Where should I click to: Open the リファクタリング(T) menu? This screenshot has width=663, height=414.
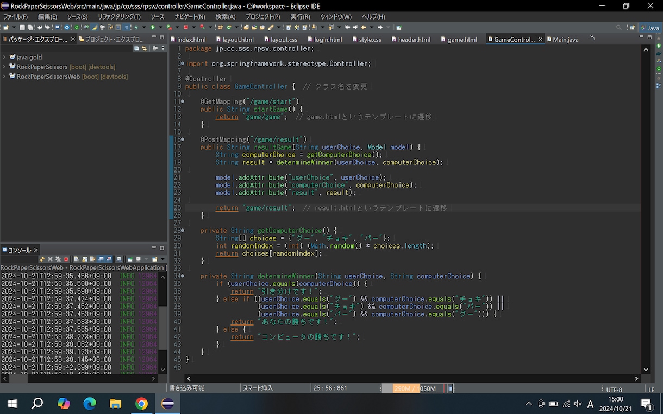(119, 17)
